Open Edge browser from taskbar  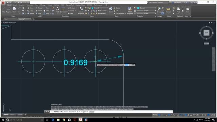point(53,120)
